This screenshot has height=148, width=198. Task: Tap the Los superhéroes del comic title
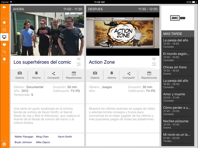coord(42,62)
